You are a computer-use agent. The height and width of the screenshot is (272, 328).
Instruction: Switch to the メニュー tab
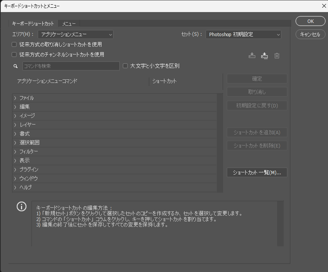click(x=69, y=24)
